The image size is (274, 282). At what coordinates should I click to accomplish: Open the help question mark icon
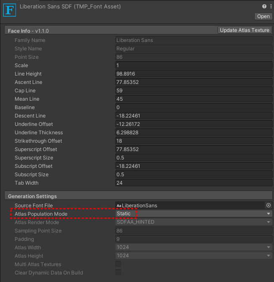coord(264,6)
